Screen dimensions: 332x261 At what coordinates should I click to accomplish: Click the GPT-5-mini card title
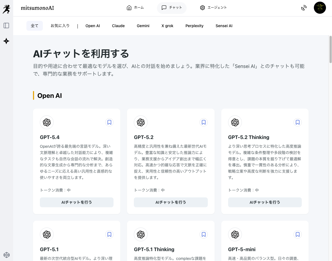[x=242, y=249]
